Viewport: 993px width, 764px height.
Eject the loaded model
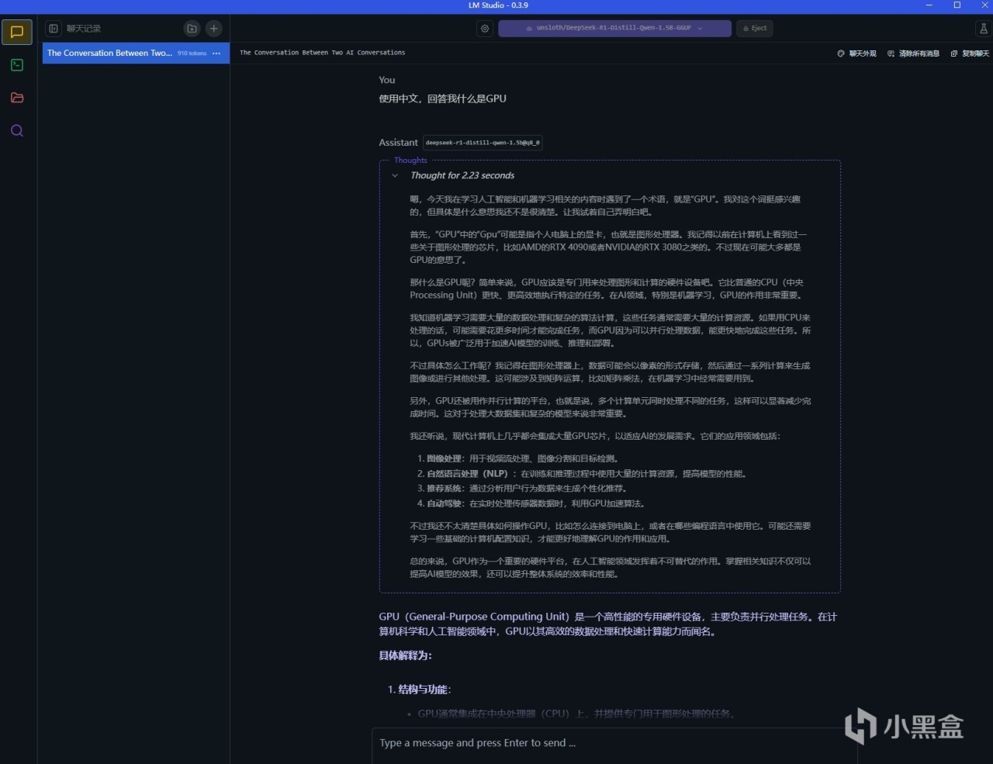click(754, 29)
